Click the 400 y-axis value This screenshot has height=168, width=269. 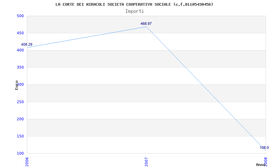[x=20, y=50]
